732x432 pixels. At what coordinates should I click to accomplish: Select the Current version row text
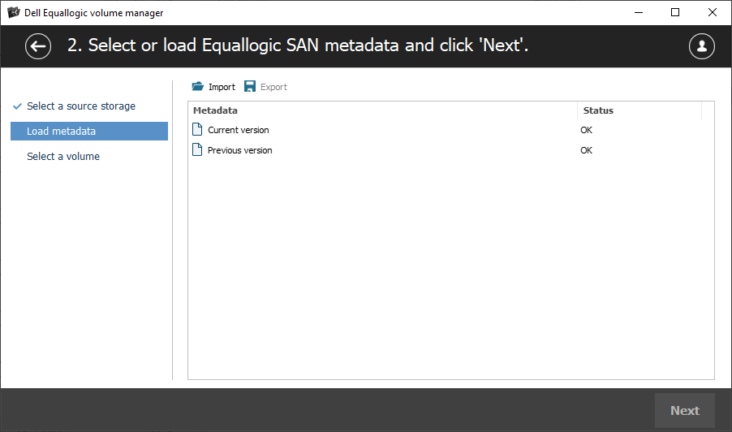tap(239, 130)
